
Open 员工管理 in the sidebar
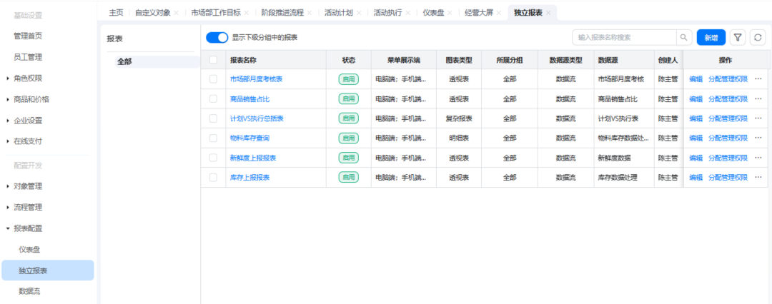[x=28, y=57]
